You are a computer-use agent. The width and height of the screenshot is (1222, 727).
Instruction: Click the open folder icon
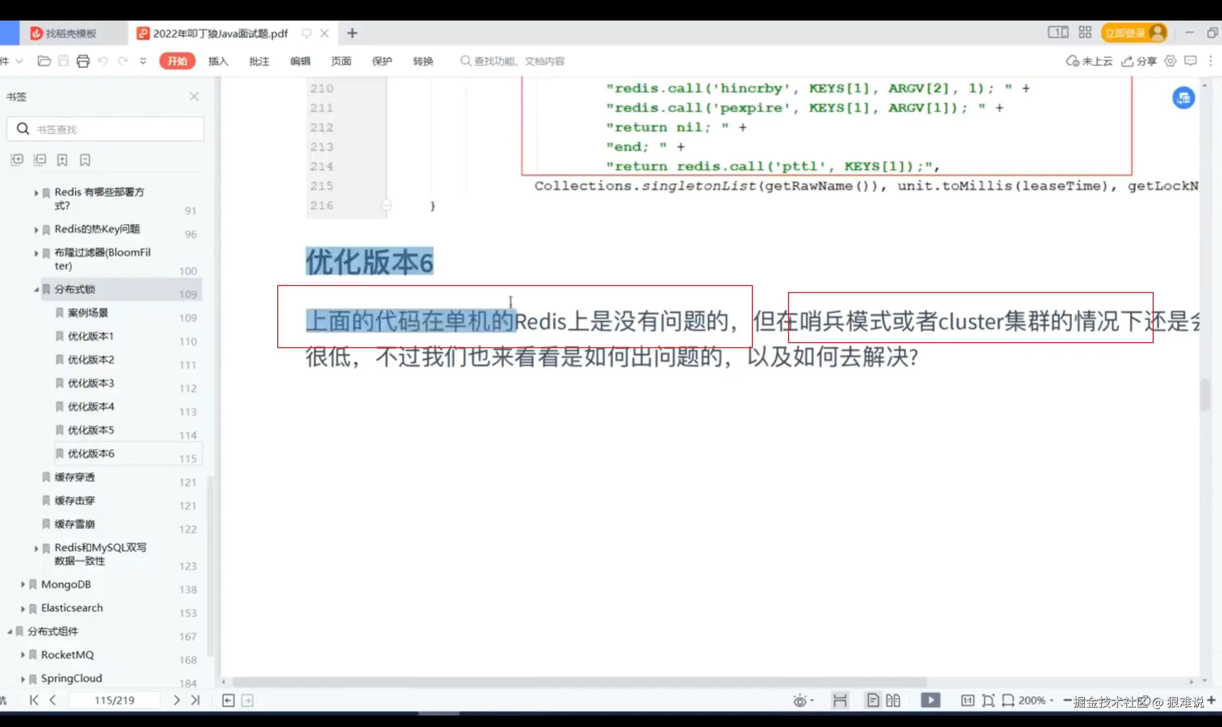pos(44,61)
